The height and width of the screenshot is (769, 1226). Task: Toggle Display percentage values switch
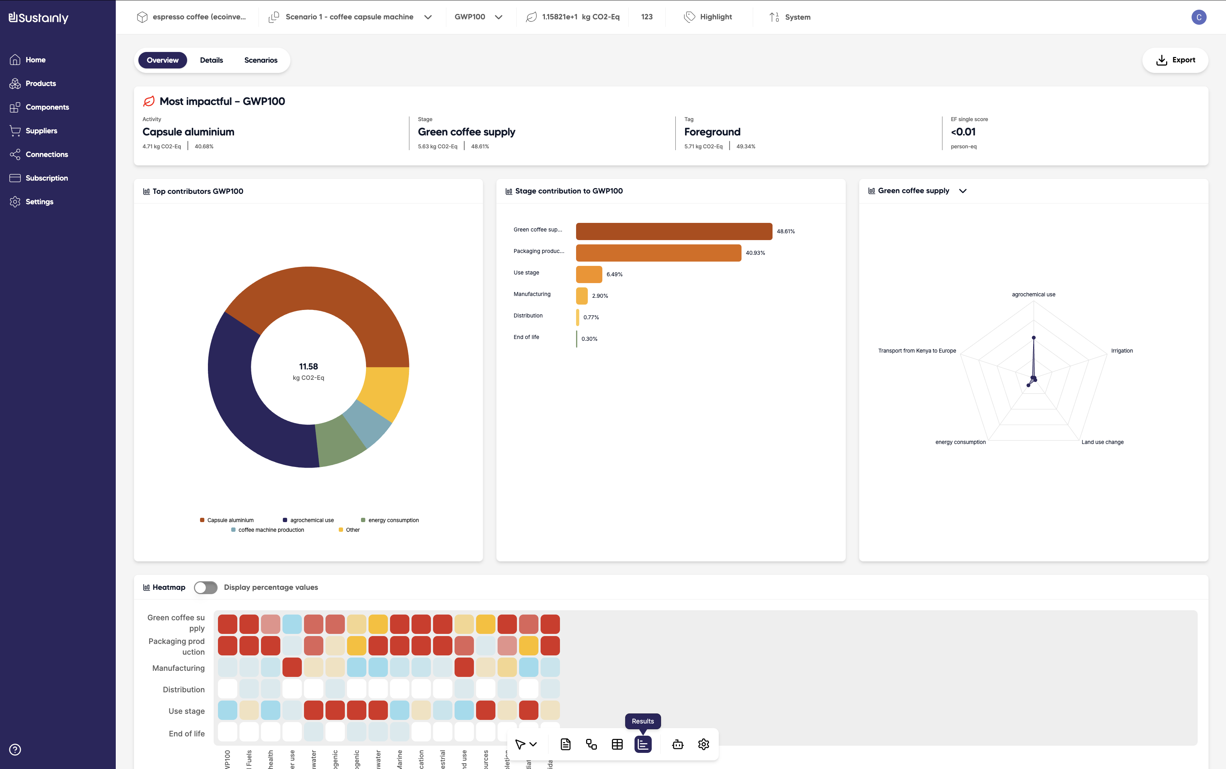(205, 587)
